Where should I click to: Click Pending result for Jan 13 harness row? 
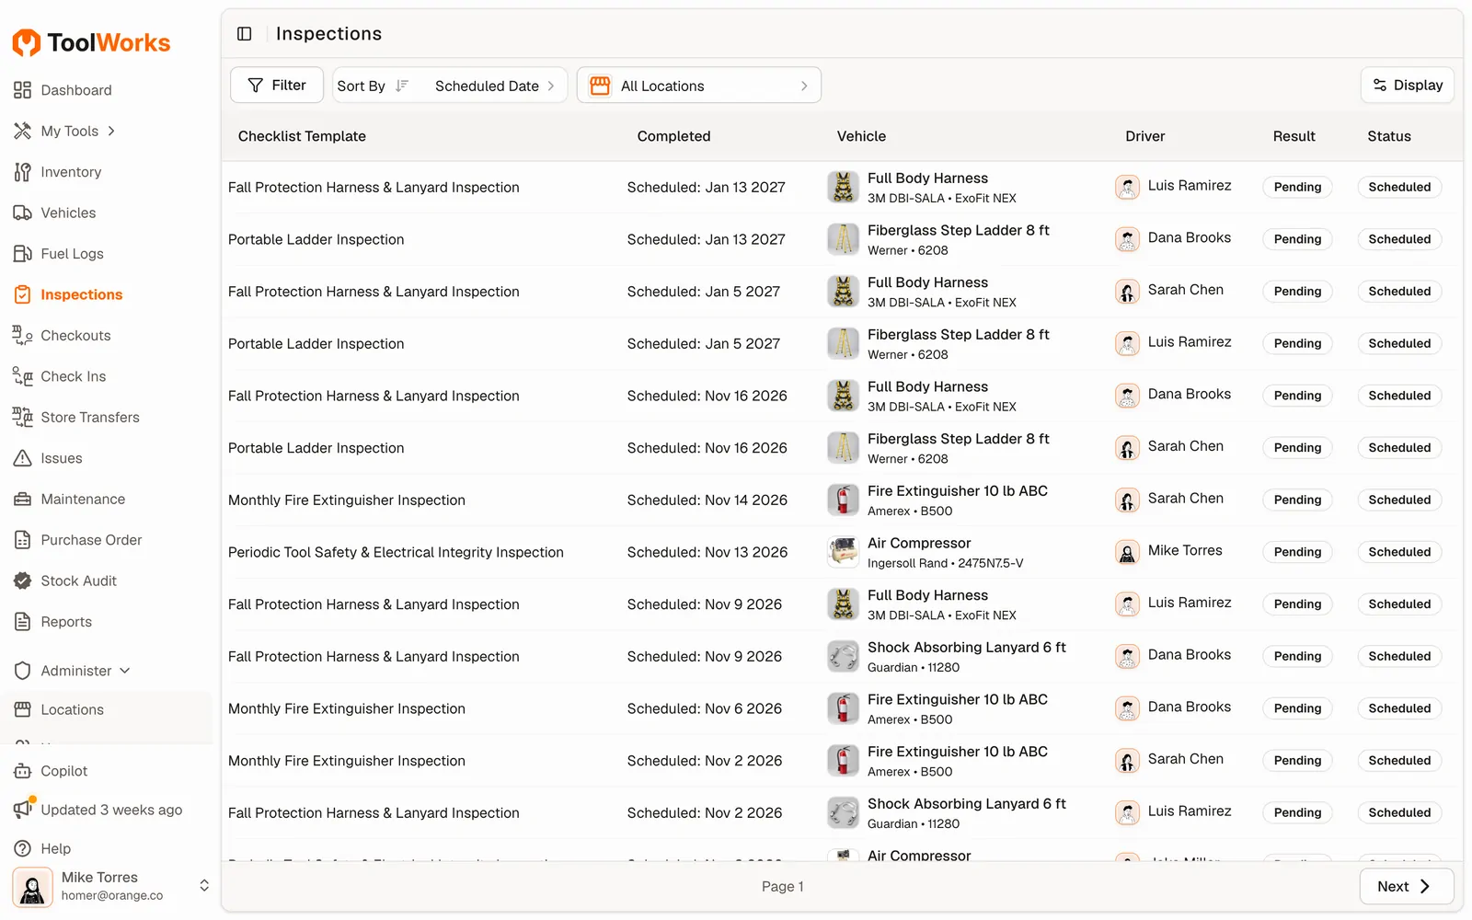[x=1297, y=187]
